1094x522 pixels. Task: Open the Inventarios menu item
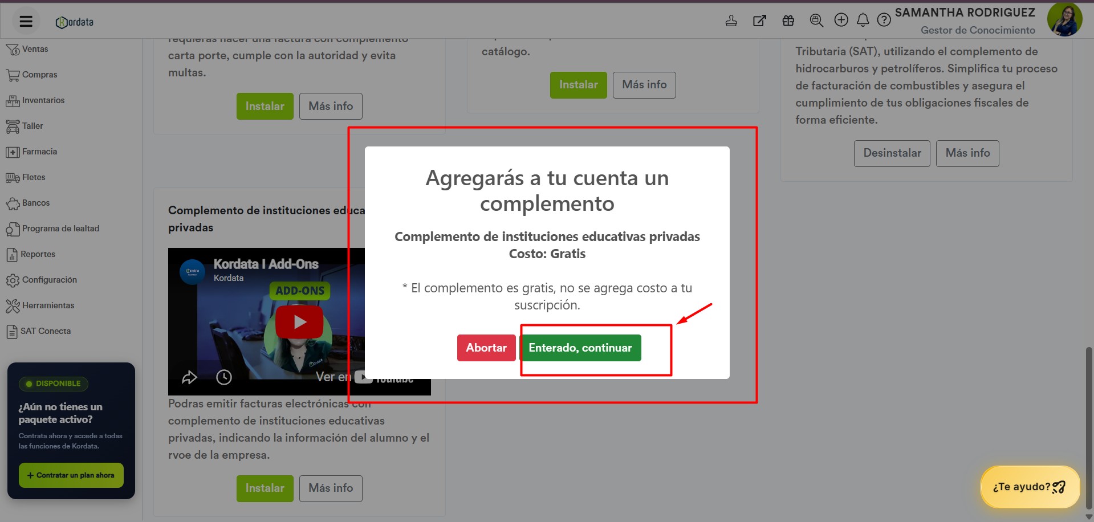pyautogui.click(x=43, y=100)
